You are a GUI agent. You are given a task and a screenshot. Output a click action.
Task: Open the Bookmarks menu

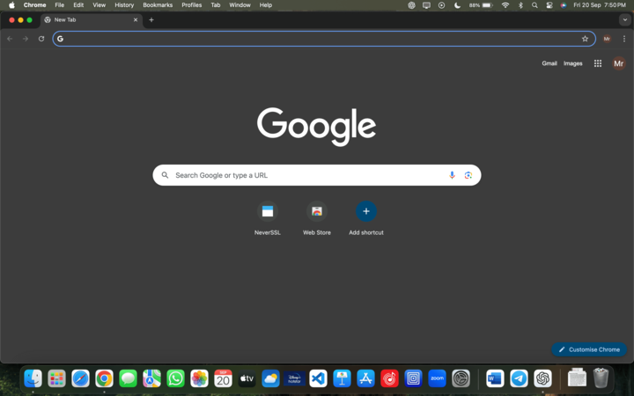158,5
